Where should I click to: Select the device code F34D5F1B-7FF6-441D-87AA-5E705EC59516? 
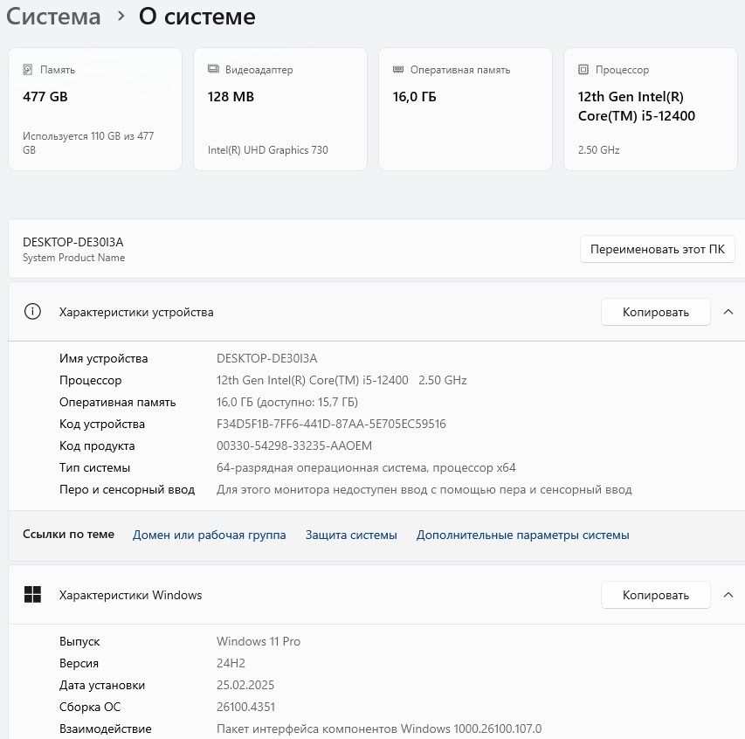pos(331,424)
